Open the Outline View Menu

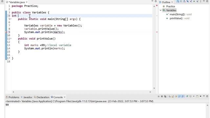point(200,1)
